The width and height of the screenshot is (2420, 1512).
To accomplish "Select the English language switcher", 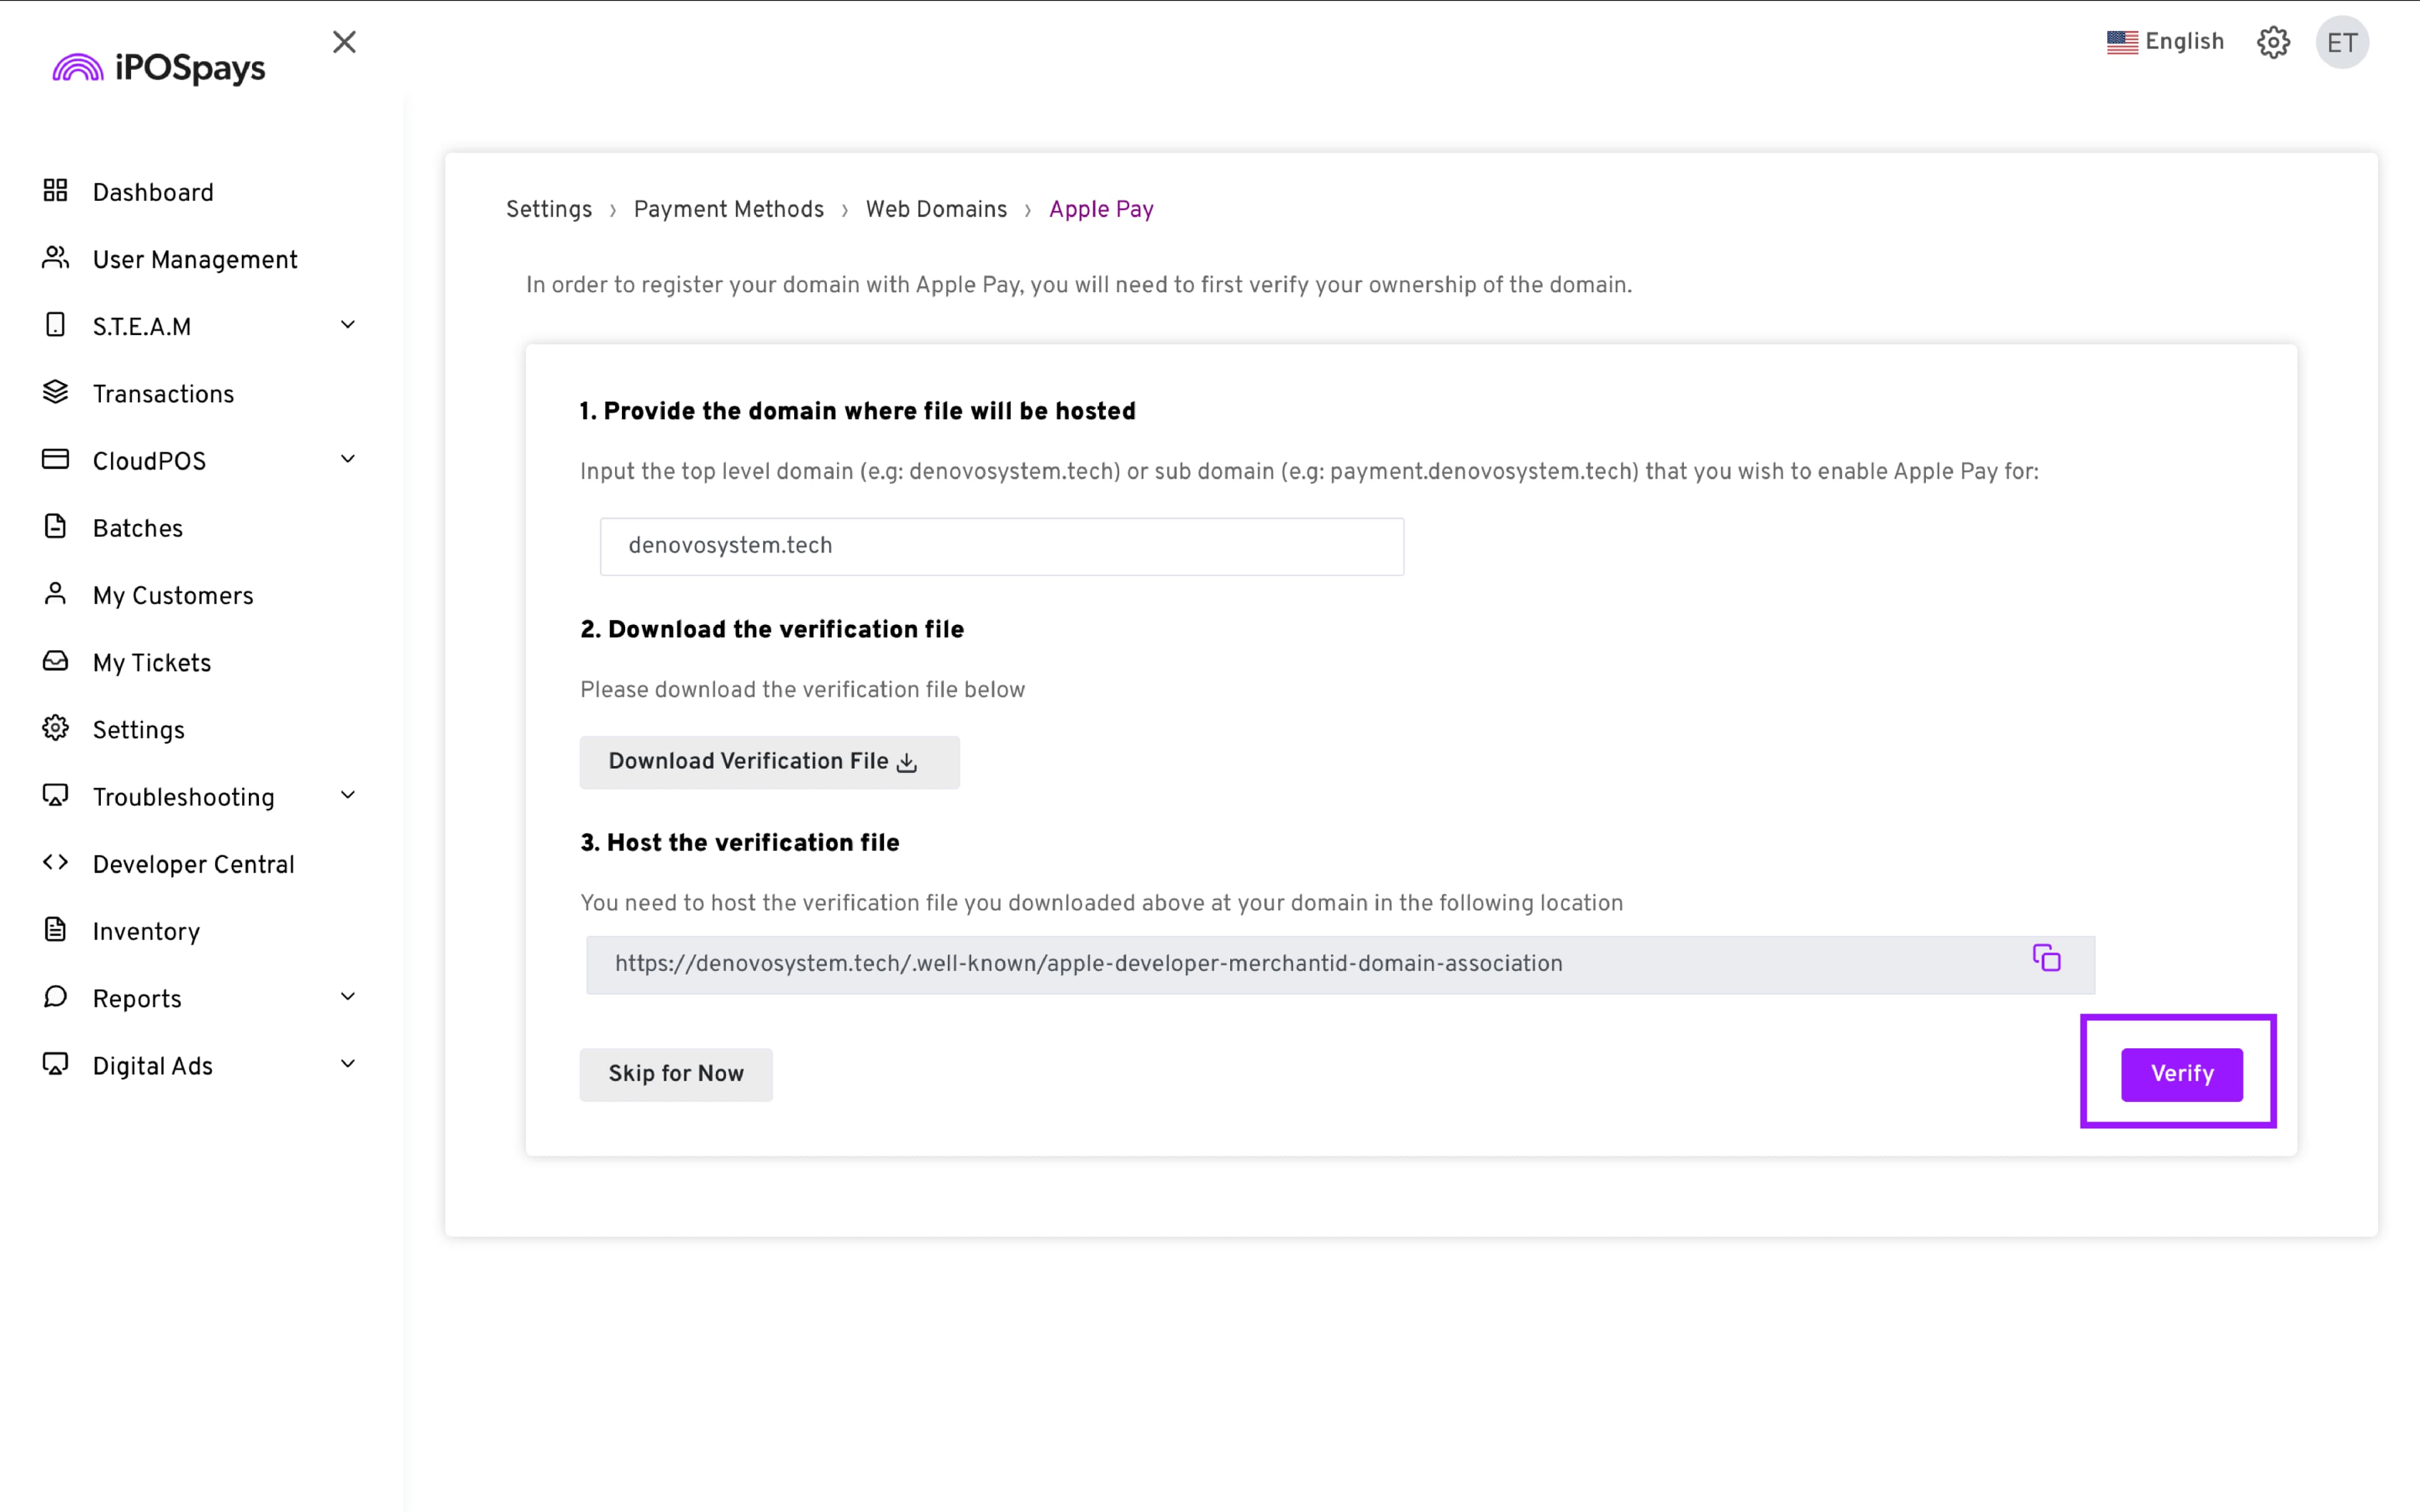I will 2165,42.
